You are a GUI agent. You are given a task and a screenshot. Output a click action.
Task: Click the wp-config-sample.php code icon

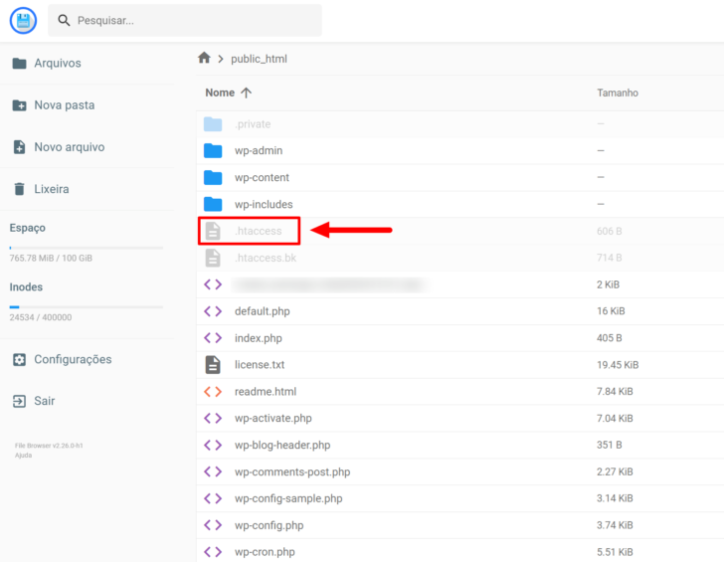(213, 498)
